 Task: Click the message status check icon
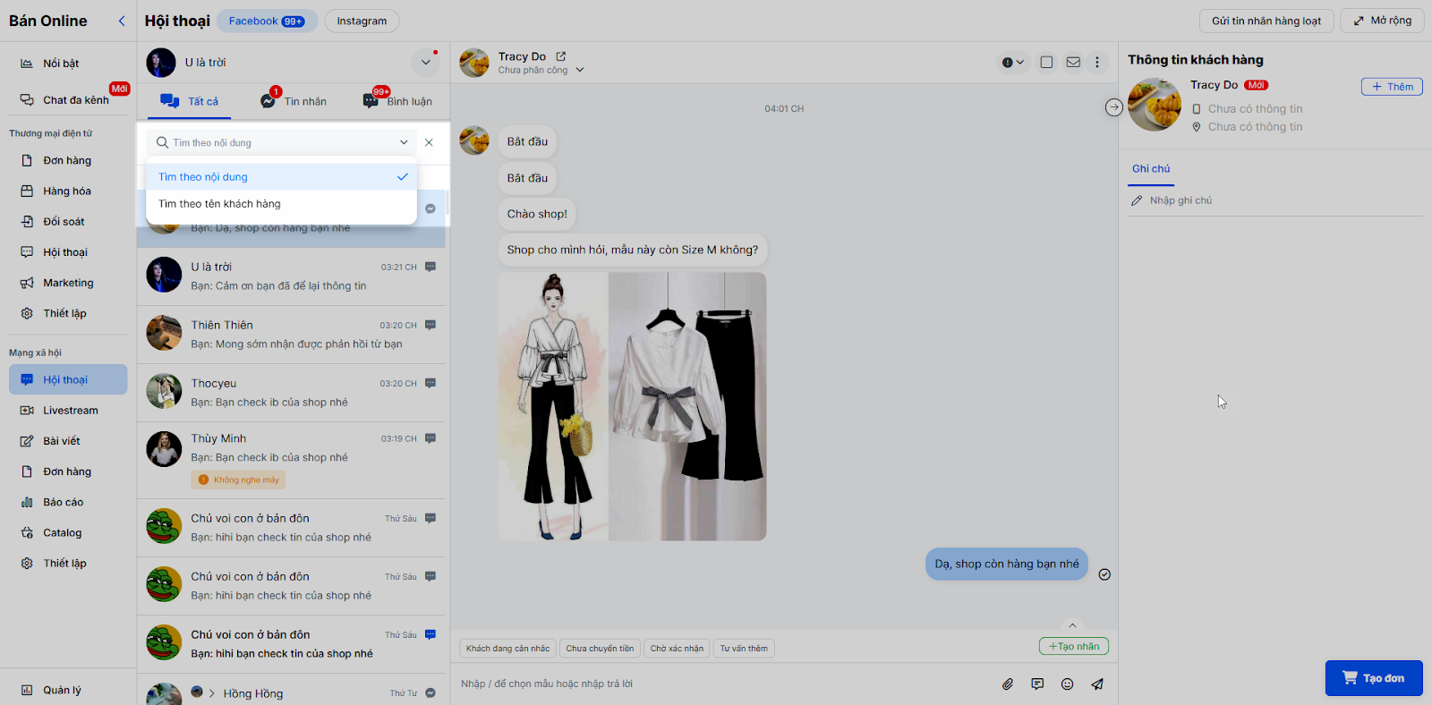click(x=1104, y=574)
